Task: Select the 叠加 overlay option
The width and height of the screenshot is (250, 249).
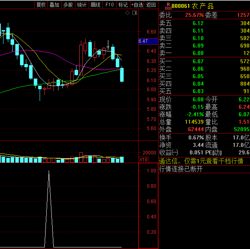Action: point(55,5)
